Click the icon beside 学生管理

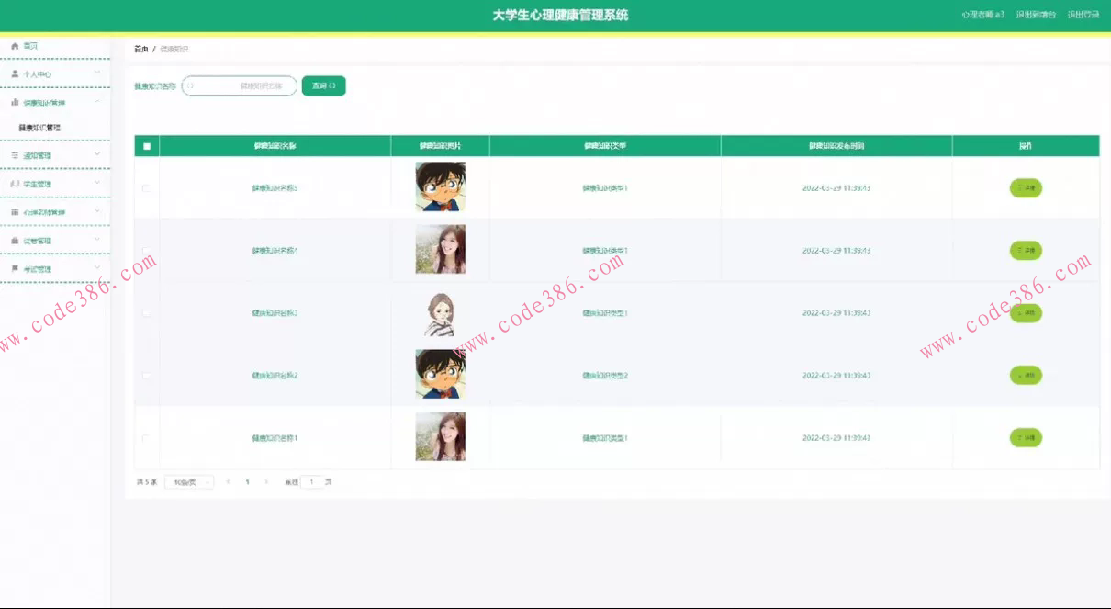click(15, 184)
